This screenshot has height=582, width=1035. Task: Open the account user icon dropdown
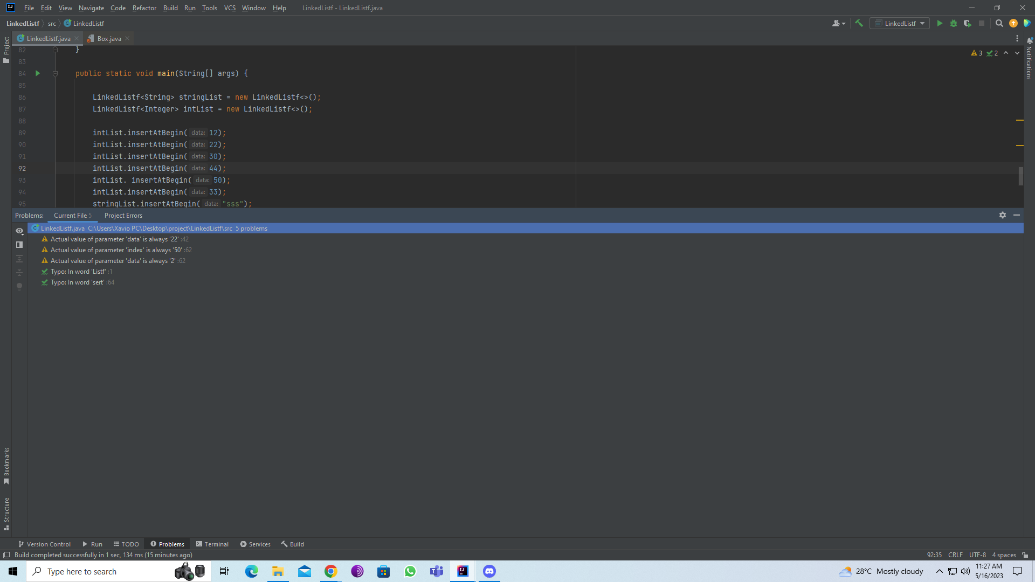[x=839, y=23]
